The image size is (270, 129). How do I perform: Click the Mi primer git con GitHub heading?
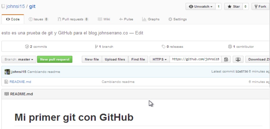(74, 117)
